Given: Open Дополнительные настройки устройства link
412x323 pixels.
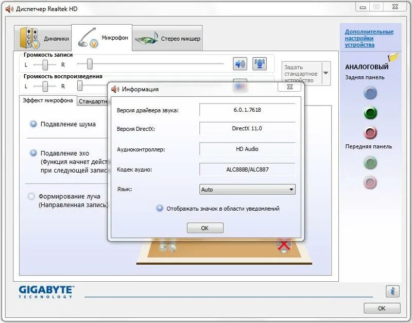Looking at the screenshot, I should click(x=369, y=38).
